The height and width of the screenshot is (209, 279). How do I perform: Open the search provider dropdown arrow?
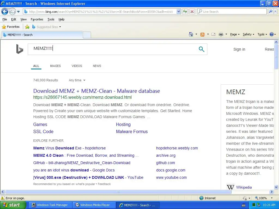coord(275,12)
